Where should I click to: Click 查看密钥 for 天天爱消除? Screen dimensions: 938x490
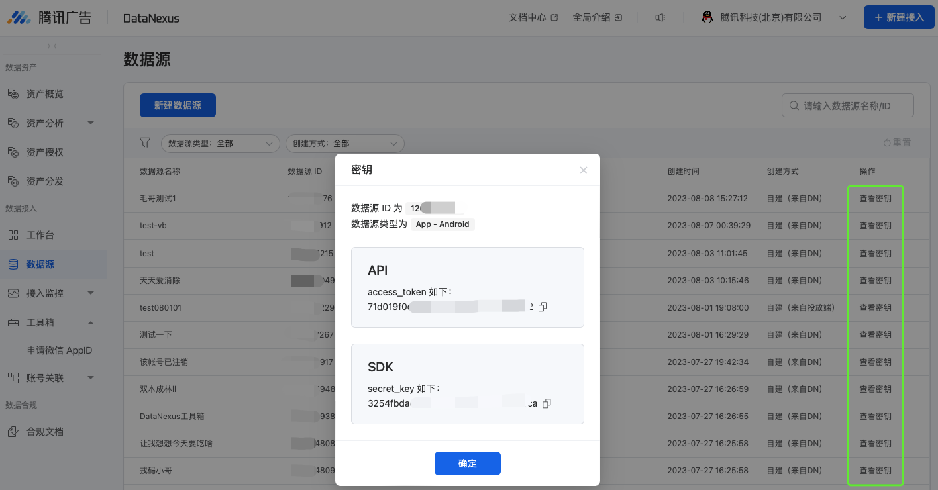[x=875, y=281]
